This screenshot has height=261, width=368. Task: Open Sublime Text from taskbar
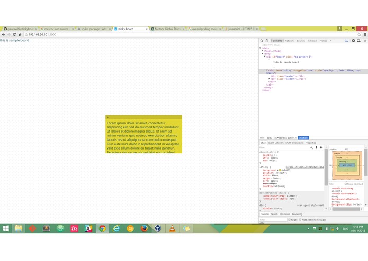coord(46,228)
